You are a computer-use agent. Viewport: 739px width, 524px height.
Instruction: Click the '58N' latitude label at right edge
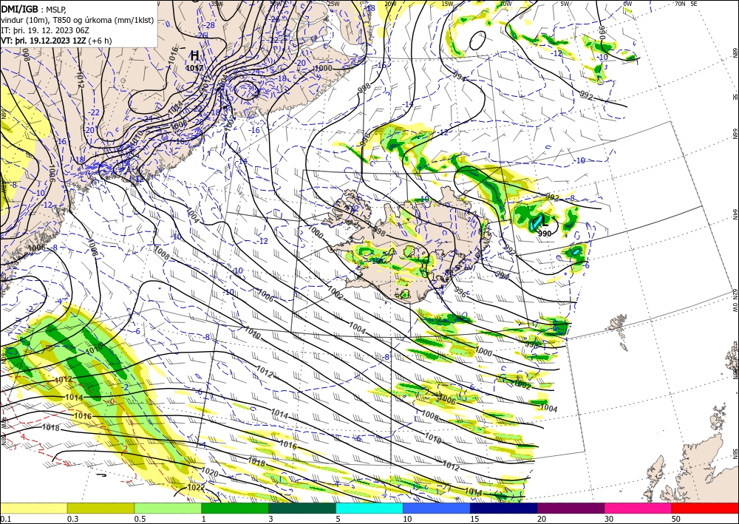click(x=735, y=454)
